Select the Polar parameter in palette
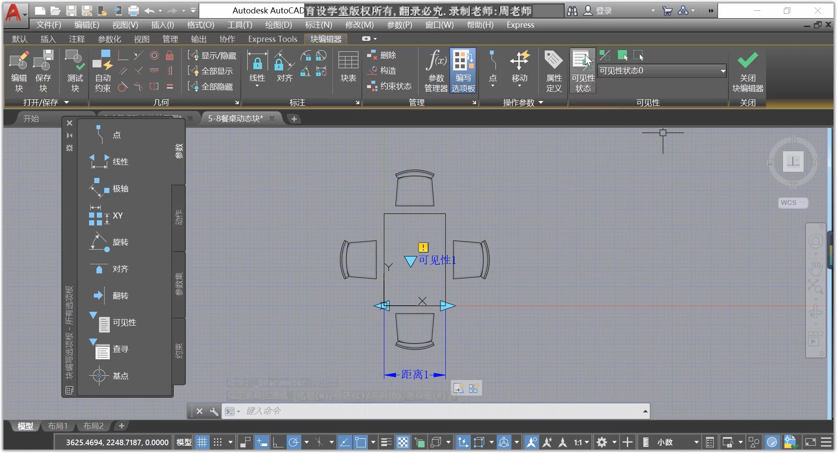 click(x=109, y=188)
